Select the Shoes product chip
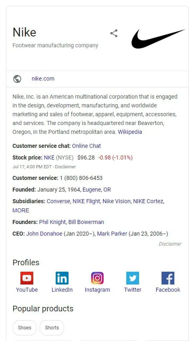The width and height of the screenshot is (196, 341). click(x=24, y=327)
